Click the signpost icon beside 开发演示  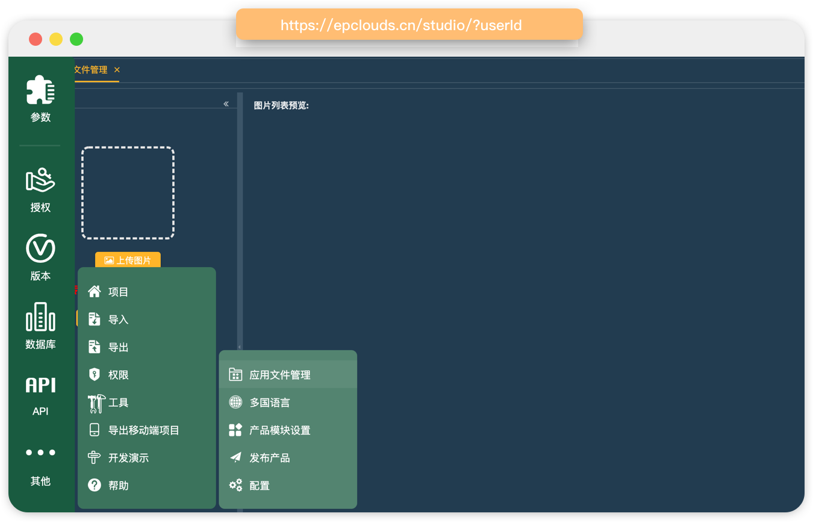(95, 458)
